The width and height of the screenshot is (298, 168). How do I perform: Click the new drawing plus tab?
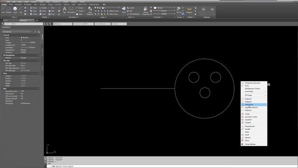[37, 21]
